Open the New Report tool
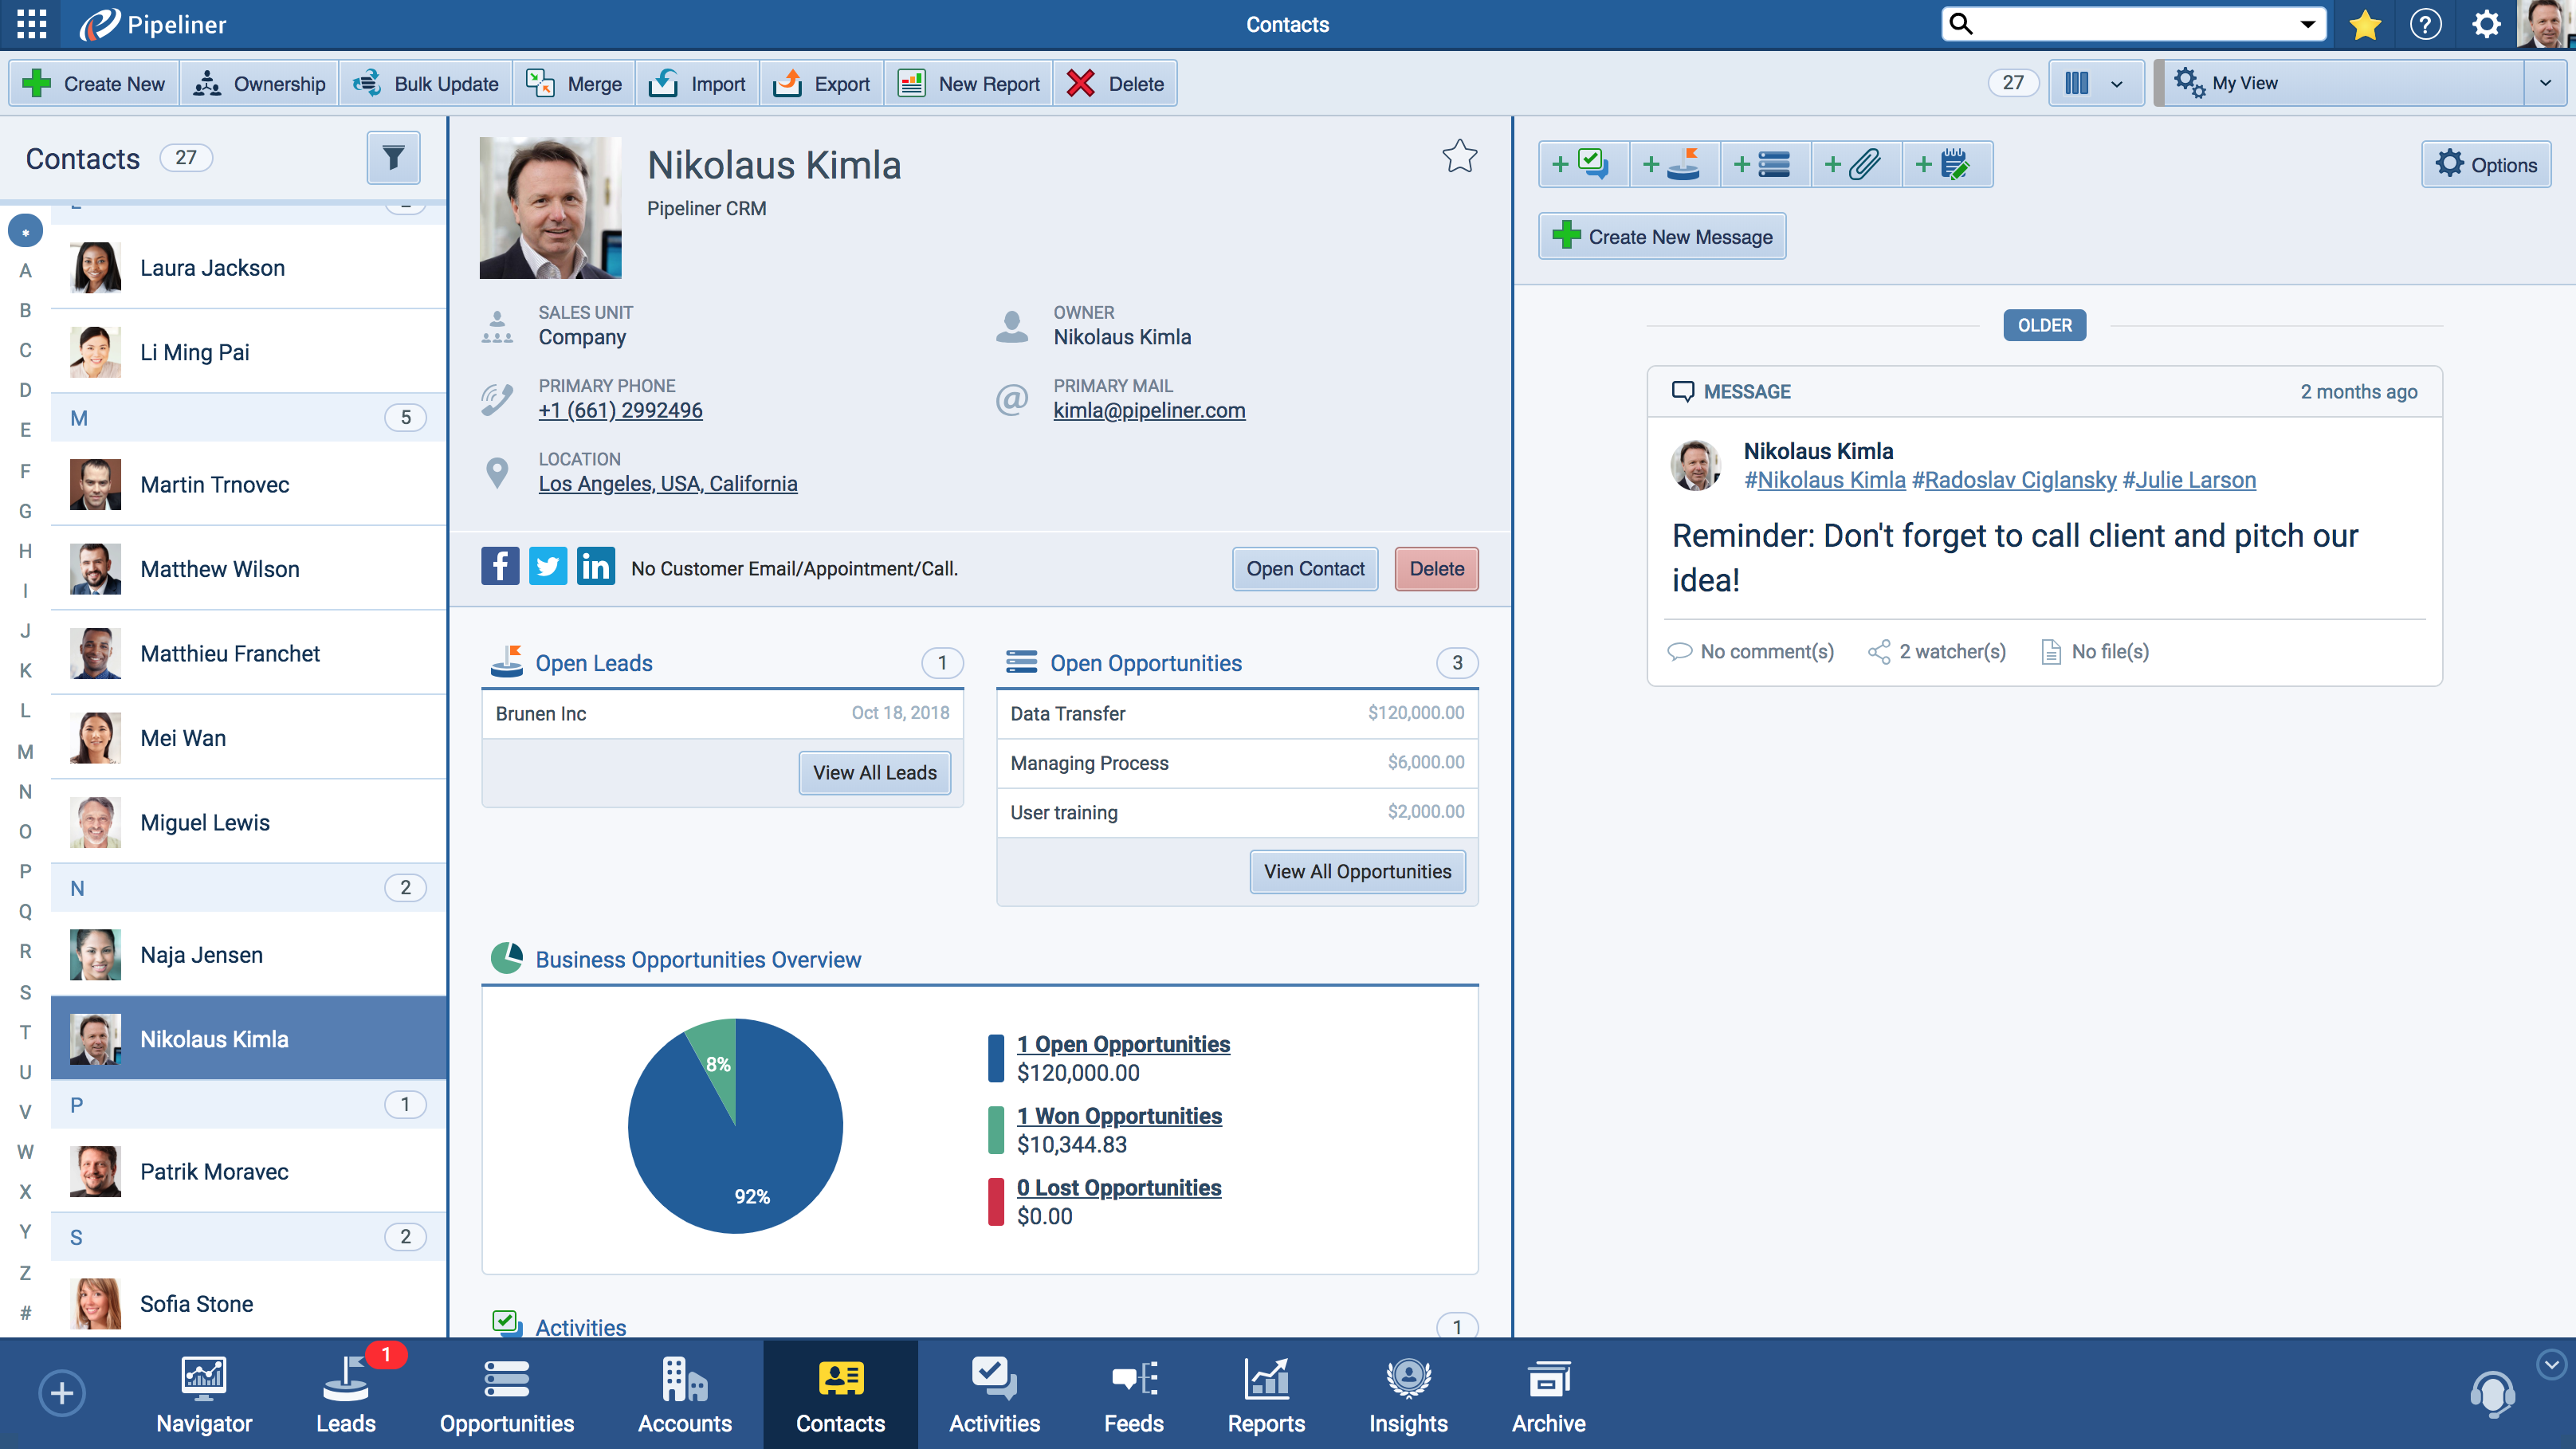 [968, 83]
